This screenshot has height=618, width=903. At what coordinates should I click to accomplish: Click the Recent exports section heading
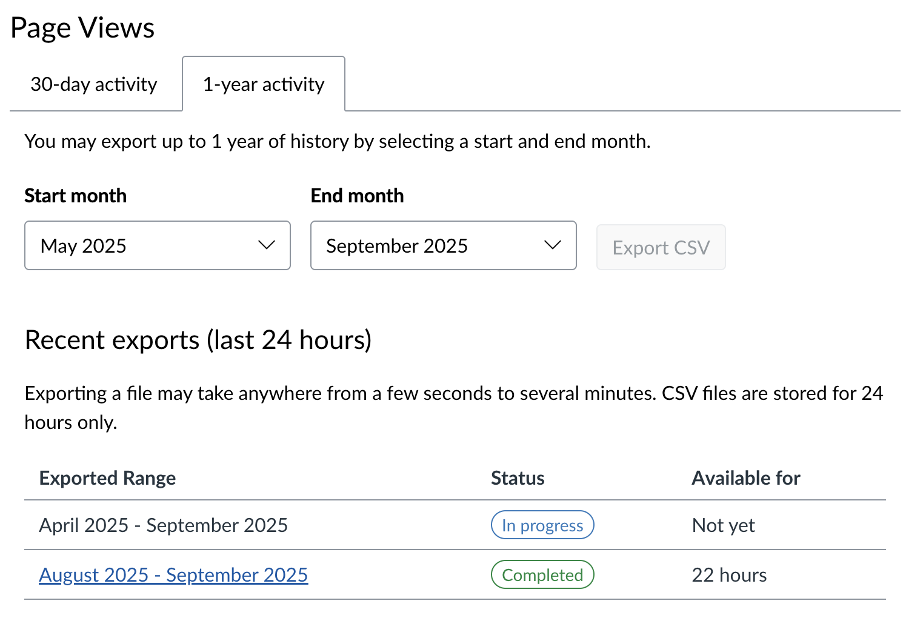point(198,340)
